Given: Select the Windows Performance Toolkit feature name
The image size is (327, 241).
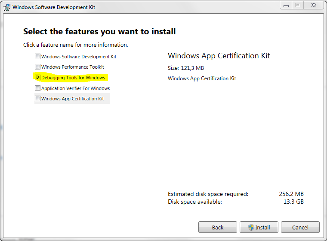Looking at the screenshot, I should [73, 67].
